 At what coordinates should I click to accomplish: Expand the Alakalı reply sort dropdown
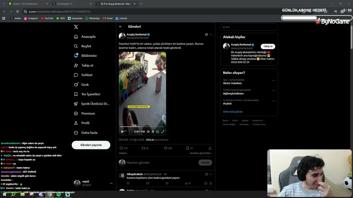pos(123,153)
